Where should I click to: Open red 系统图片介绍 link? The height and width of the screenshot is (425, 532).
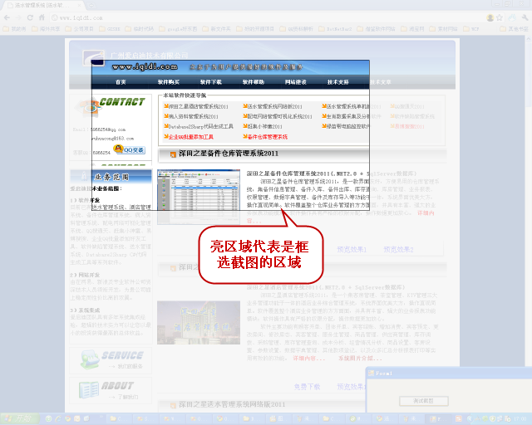(x=360, y=359)
